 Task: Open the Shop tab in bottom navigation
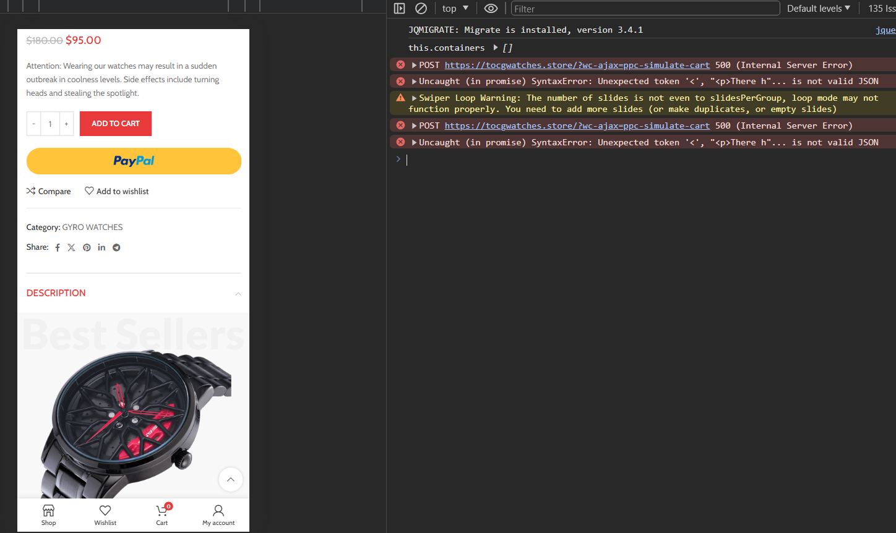click(x=48, y=515)
